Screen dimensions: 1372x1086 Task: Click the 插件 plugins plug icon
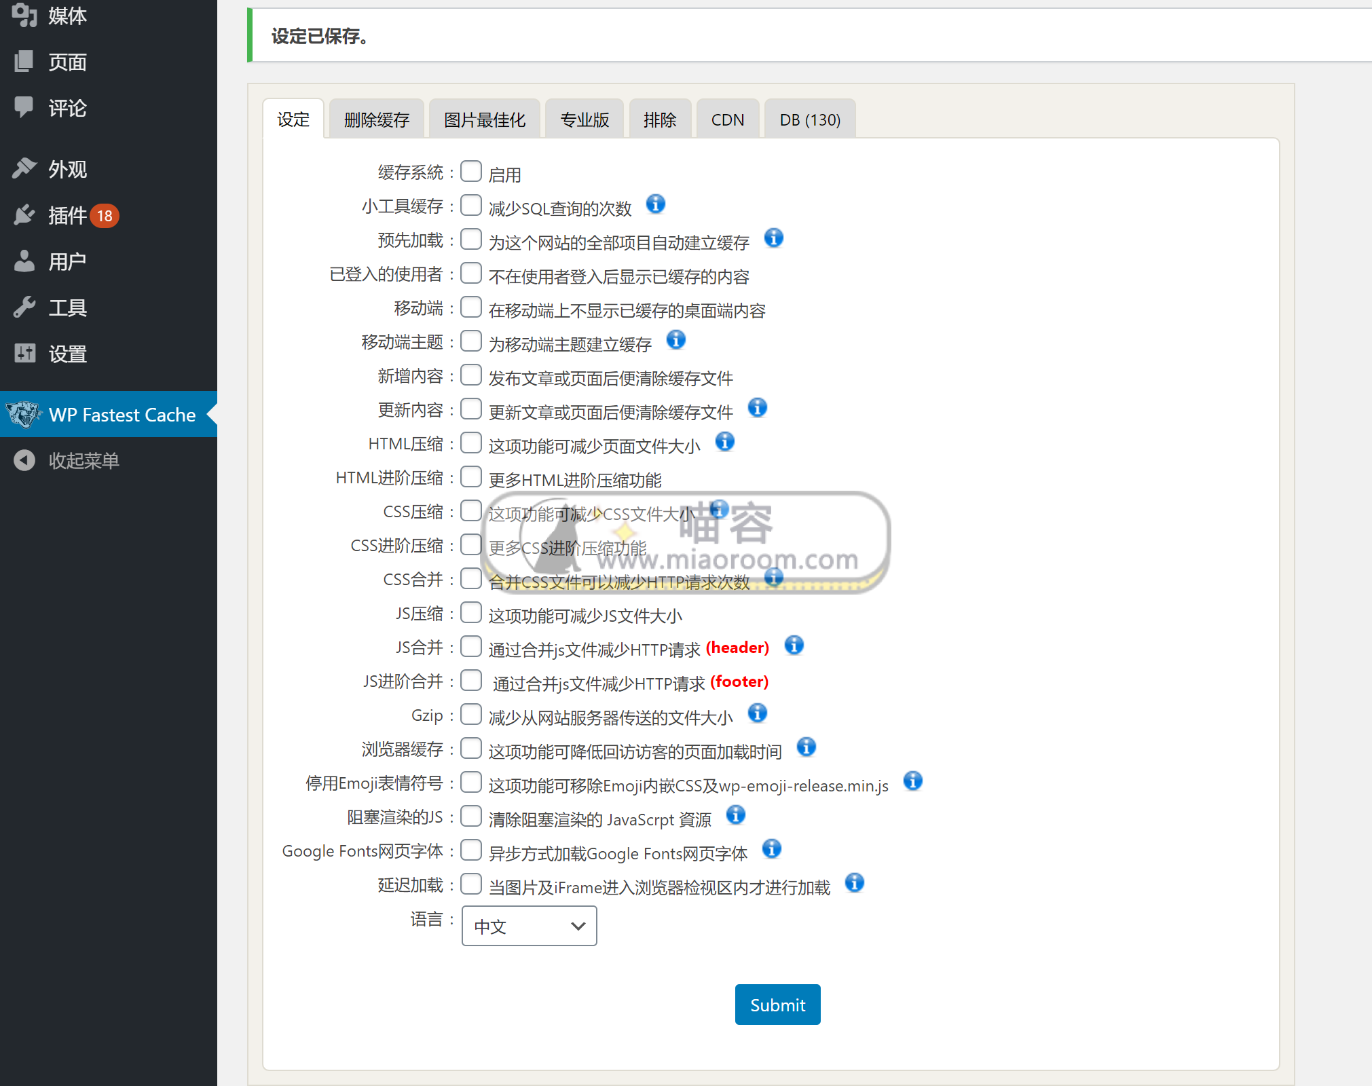pyautogui.click(x=24, y=214)
